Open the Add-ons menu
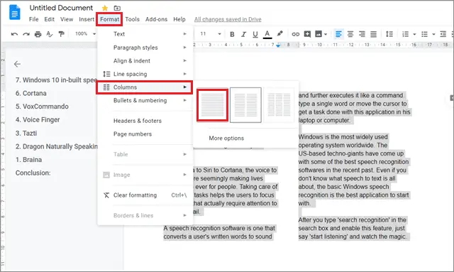This screenshot has height=272, width=454. pos(156,19)
